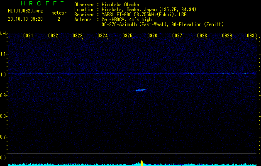Click the HROFFT title text
This screenshot has width=261, height=166.
pyautogui.click(x=43, y=3)
